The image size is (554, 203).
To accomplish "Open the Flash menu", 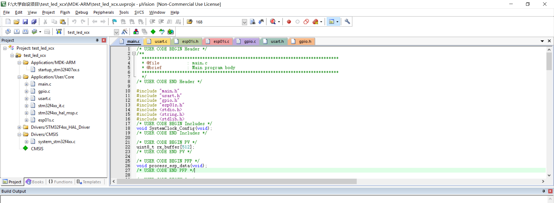I will pos(65,12).
